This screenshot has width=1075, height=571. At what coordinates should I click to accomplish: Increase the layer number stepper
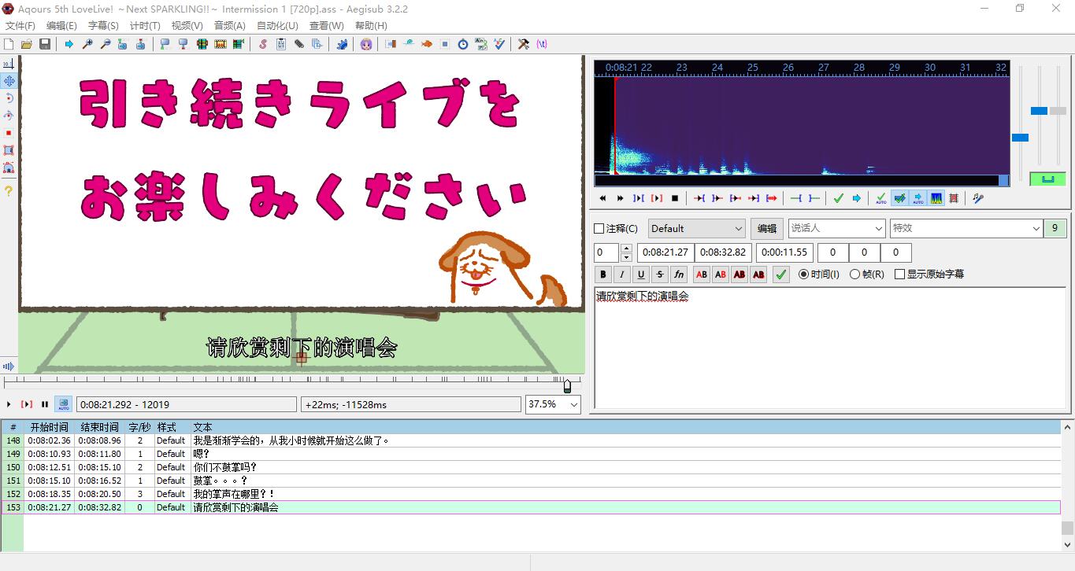[626, 249]
